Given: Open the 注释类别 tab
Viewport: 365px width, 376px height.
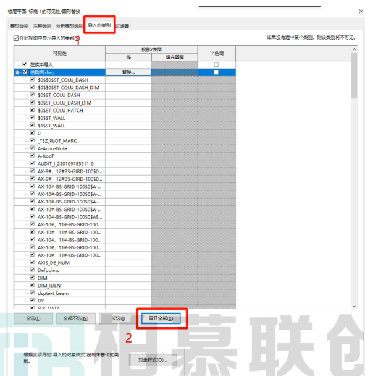Looking at the screenshot, I should click(x=42, y=25).
